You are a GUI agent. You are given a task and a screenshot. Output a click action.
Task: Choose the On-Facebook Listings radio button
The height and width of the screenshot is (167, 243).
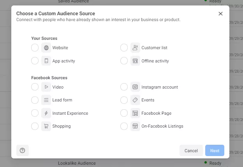[x=124, y=126]
